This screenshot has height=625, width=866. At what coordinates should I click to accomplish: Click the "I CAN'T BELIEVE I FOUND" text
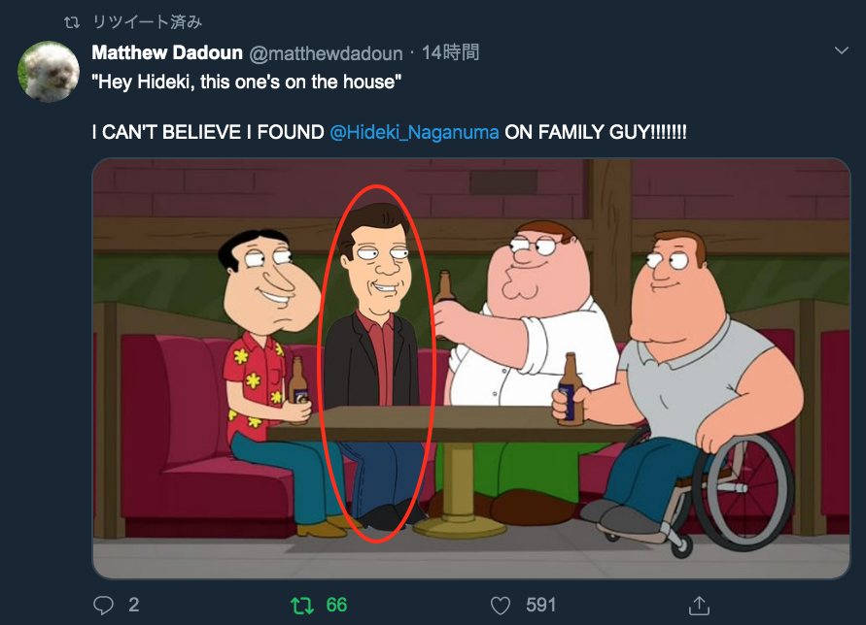click(x=208, y=132)
